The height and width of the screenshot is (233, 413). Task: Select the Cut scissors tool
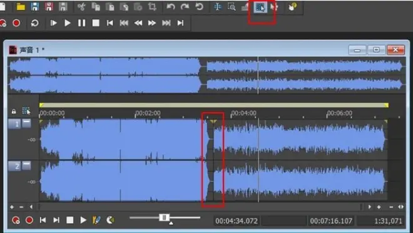(81, 7)
